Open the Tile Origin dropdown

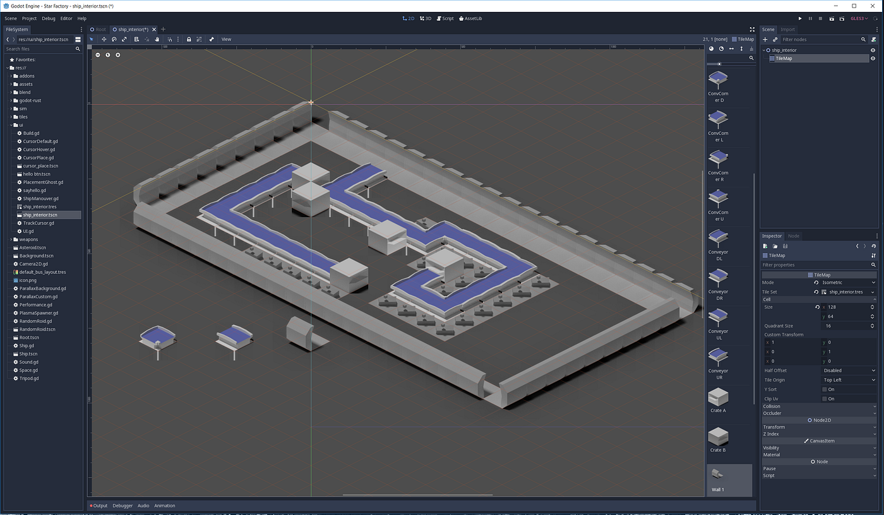point(849,380)
